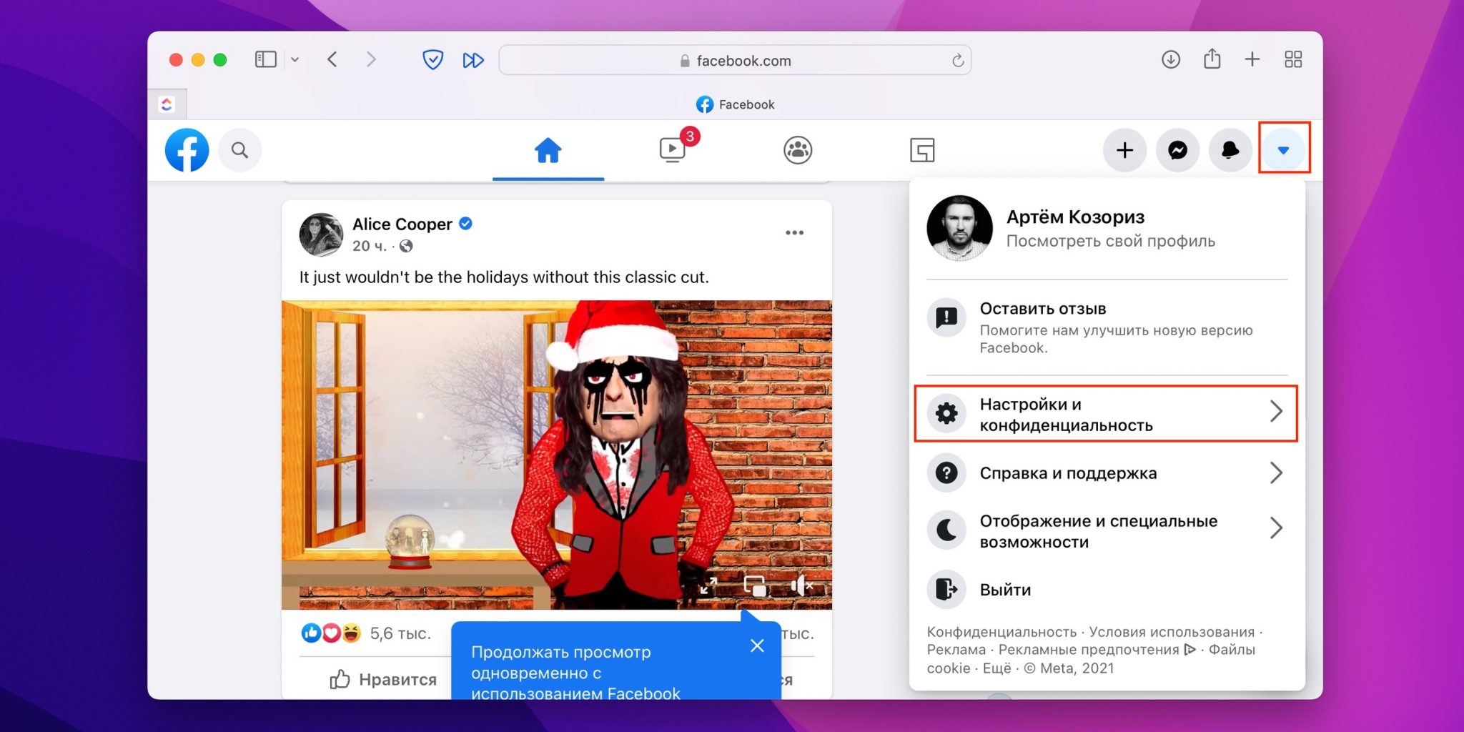The image size is (1464, 732).
Task: Click the privacy shield icon
Action: click(x=432, y=59)
